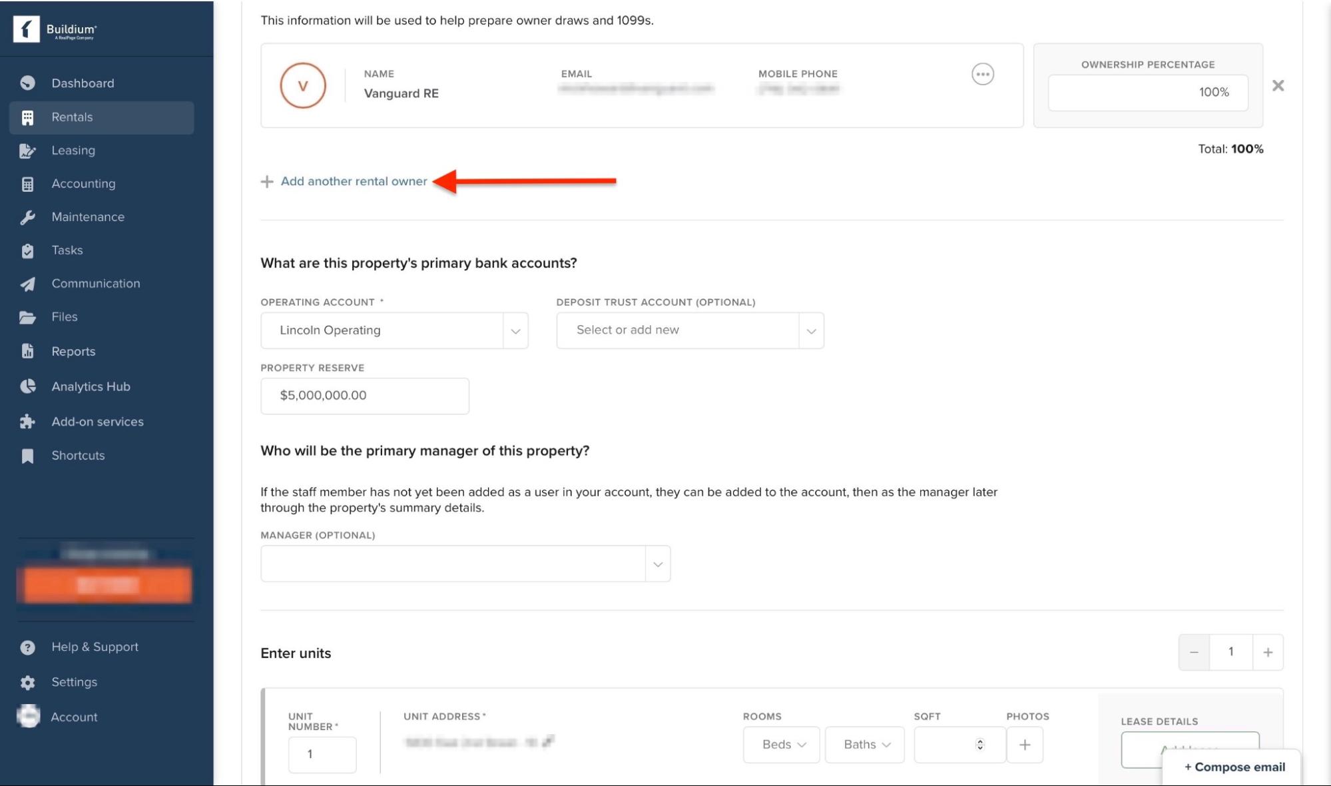Remove the Vanguard RE owner with X icon
The image size is (1331, 786).
coord(1278,85)
